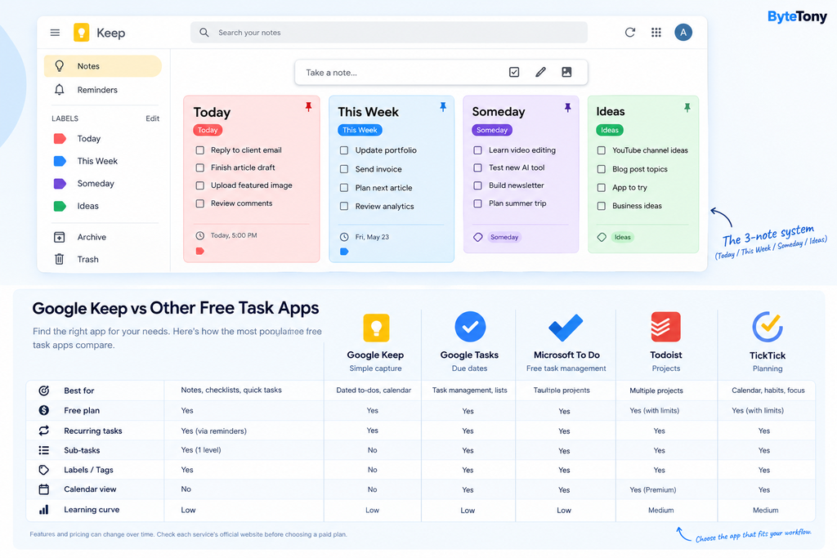Click the Google Tasks app icon
The height and width of the screenshot is (558, 837).
click(x=470, y=327)
